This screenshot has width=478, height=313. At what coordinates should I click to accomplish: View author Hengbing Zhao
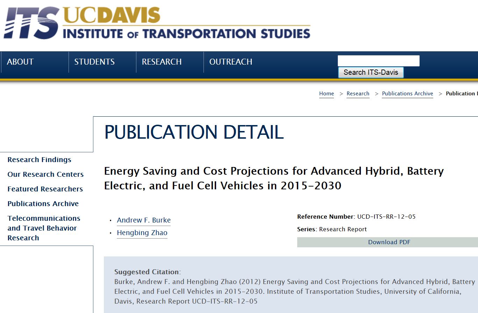point(142,233)
